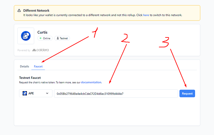Click the Testnet flask badge
Screen dimensions: 214x135
click(x=62, y=38)
